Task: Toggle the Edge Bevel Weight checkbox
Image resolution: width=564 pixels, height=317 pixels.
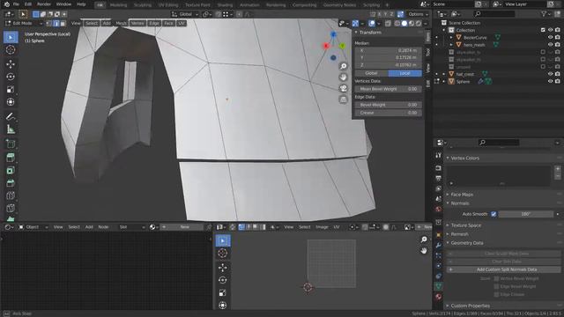Action: pyautogui.click(x=496, y=286)
